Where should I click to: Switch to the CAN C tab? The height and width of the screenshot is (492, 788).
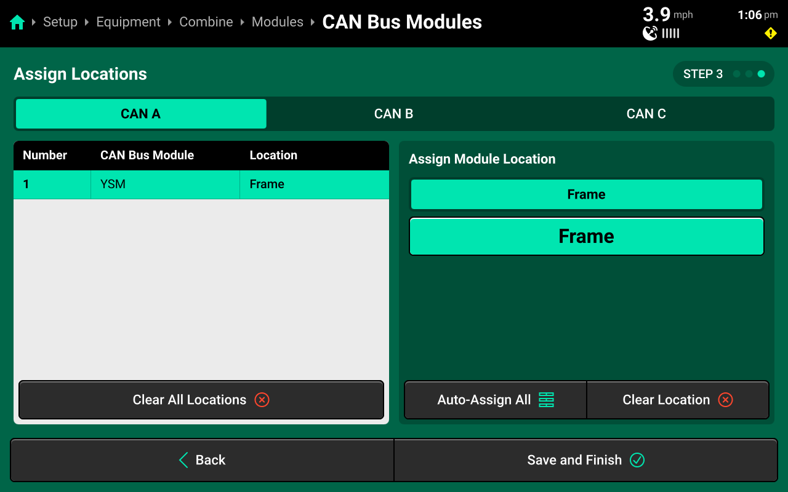point(646,114)
